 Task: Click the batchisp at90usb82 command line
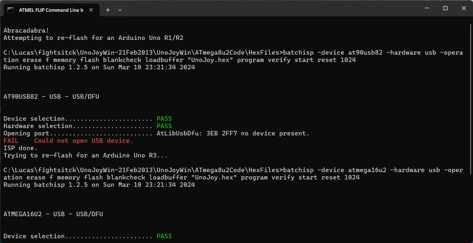click(x=233, y=56)
